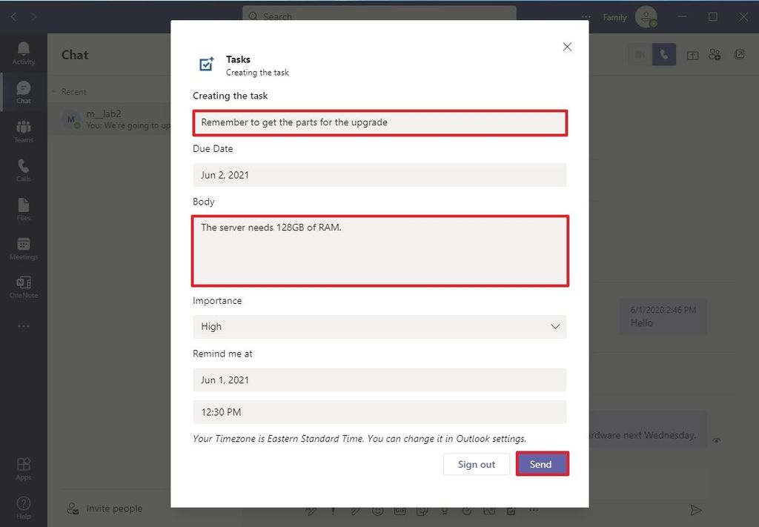This screenshot has height=527, width=759.
Task: Open the Activity feed
Action: [x=23, y=52]
